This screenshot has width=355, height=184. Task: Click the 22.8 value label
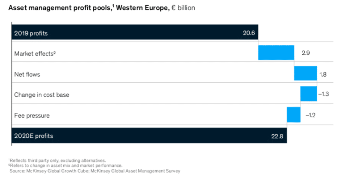[x=277, y=136]
